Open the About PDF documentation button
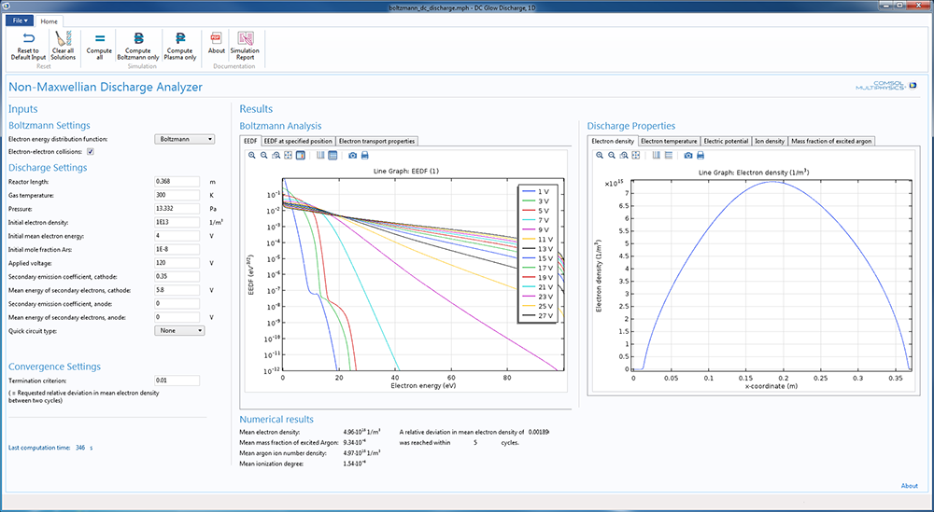 coord(217,39)
